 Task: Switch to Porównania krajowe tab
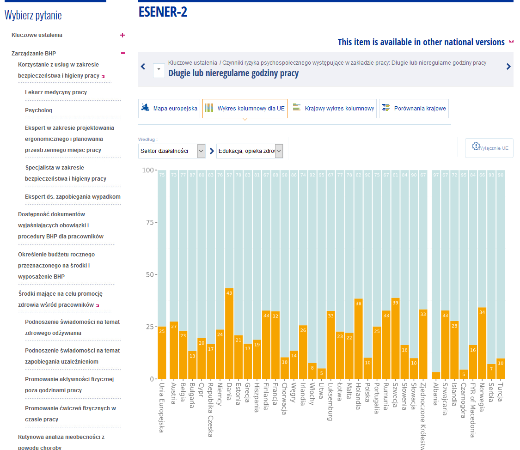click(x=414, y=109)
